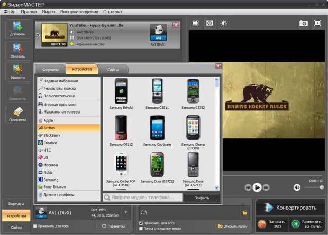Screen dimensions: 328x235
Task: Select Samsung in the device brand list
Action: click(x=51, y=180)
